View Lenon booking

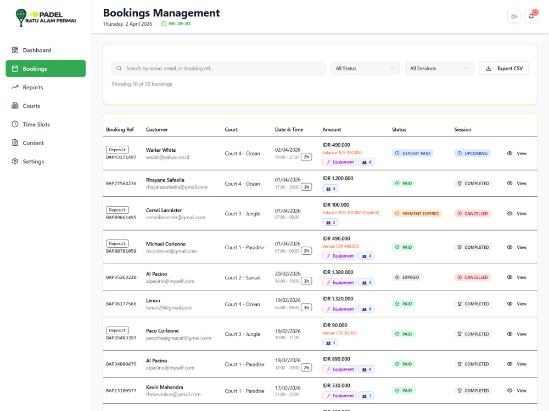pyautogui.click(x=517, y=304)
